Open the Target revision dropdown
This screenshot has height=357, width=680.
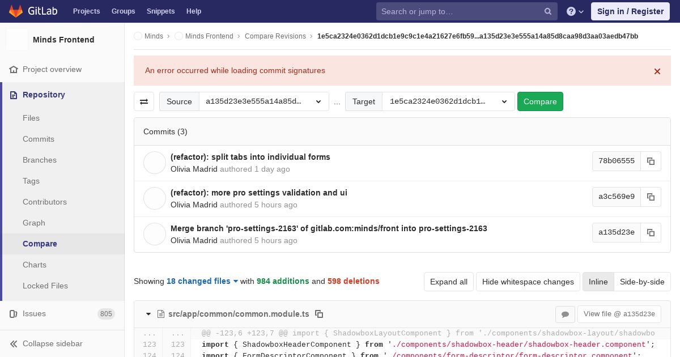(449, 101)
